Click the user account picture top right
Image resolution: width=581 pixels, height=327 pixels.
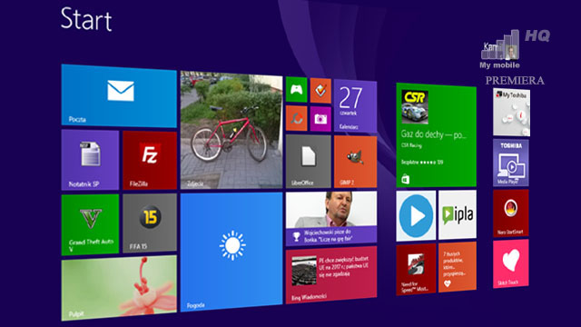coord(512,53)
